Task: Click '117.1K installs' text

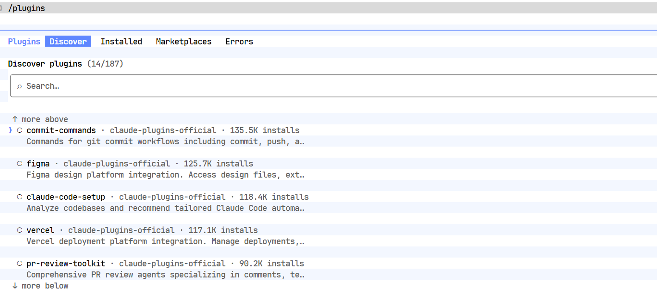Action: 223,230
